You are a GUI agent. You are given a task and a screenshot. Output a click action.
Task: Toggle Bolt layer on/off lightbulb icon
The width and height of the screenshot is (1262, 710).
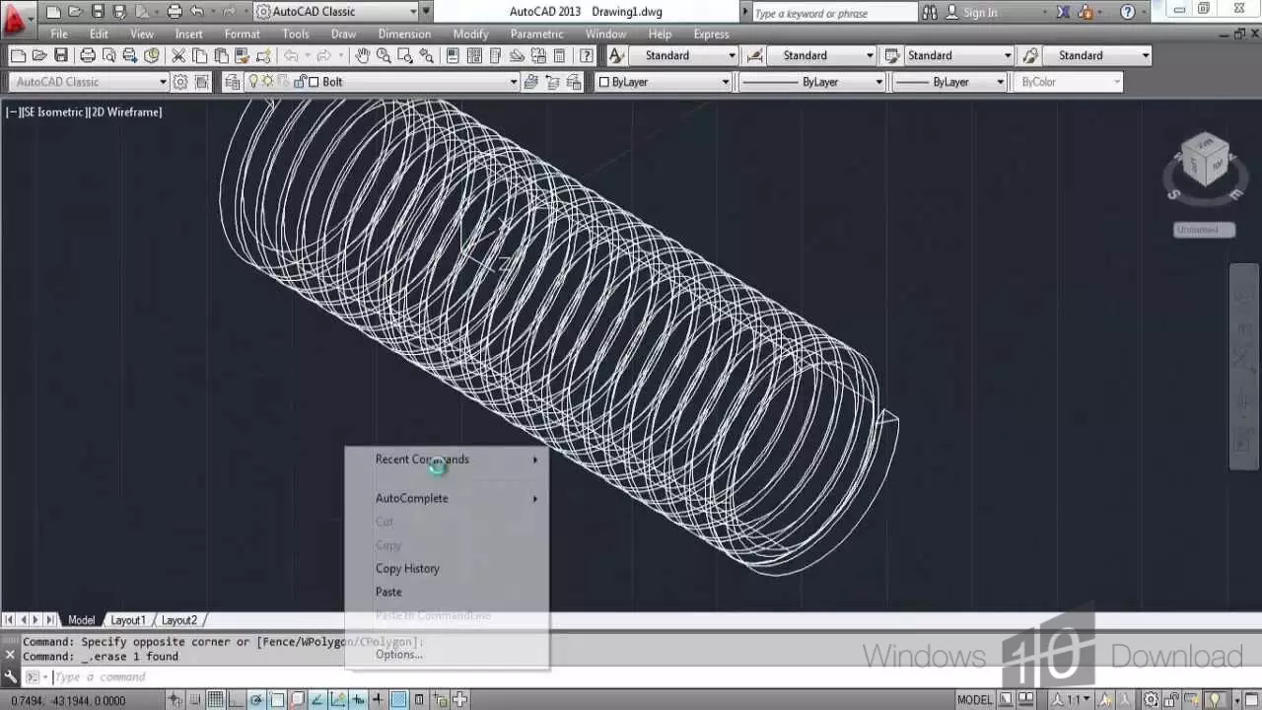(x=253, y=82)
